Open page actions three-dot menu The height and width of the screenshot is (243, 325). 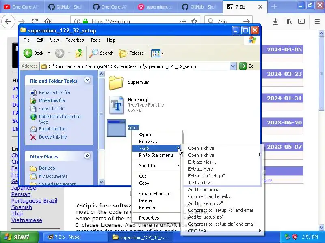coord(182,21)
